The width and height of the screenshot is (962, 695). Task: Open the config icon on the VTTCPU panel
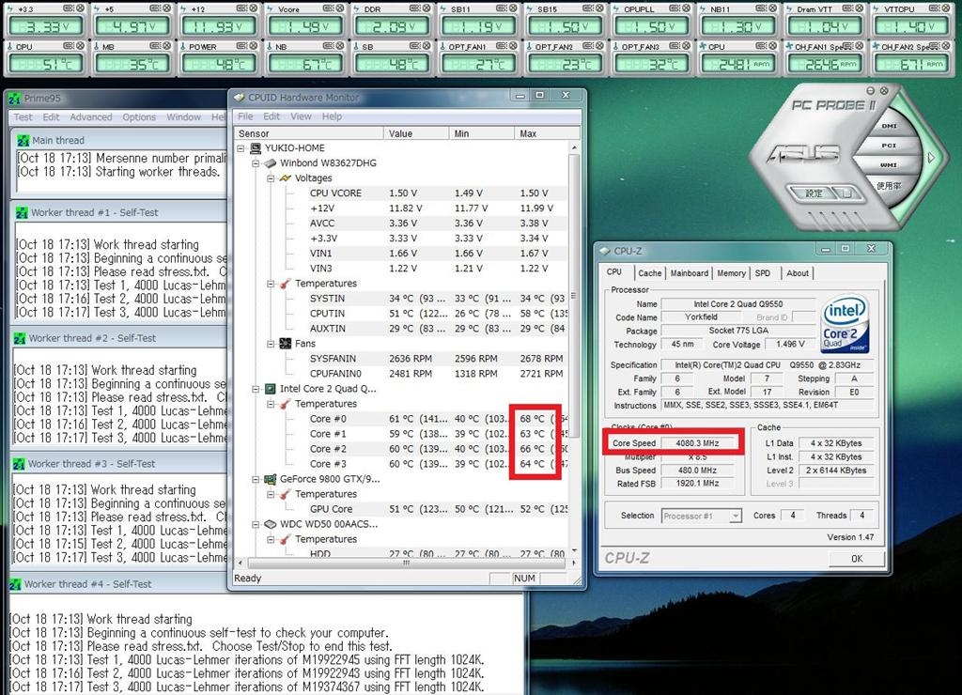[937, 8]
